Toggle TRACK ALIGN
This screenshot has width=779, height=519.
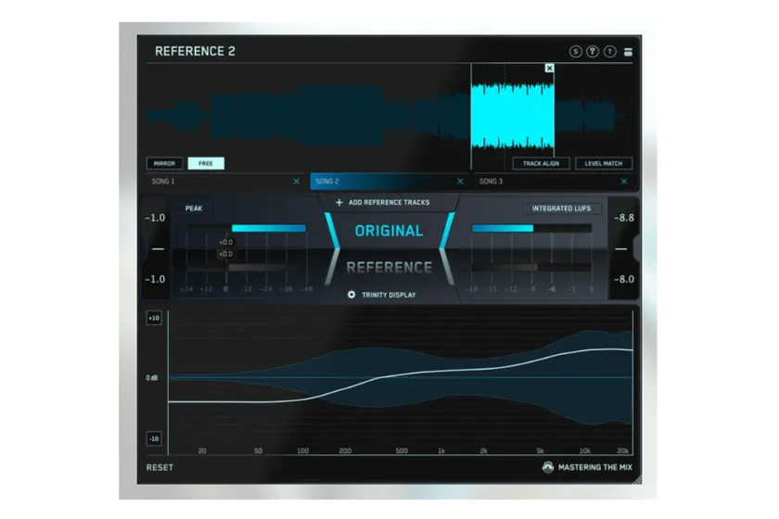[541, 163]
